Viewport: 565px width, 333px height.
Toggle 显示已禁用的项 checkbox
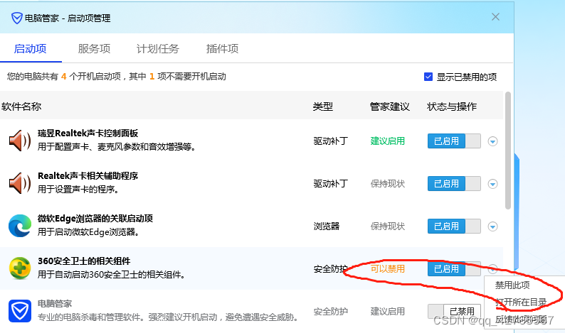click(x=428, y=77)
